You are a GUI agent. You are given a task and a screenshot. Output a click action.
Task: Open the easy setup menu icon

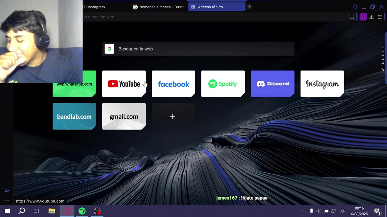[x=380, y=17]
